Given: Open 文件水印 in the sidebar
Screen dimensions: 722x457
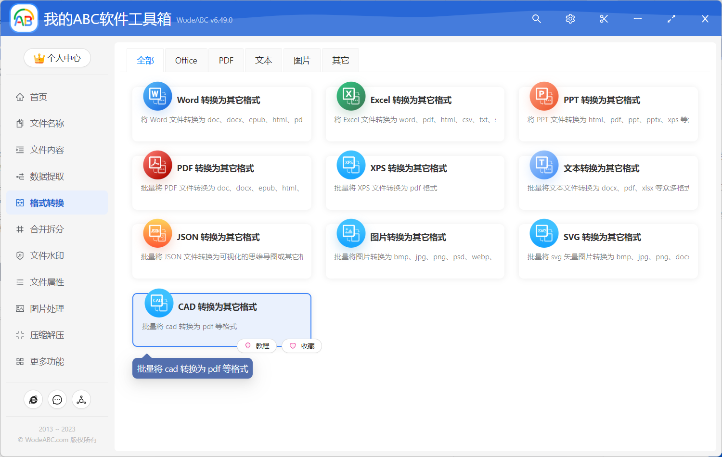Looking at the screenshot, I should [47, 256].
